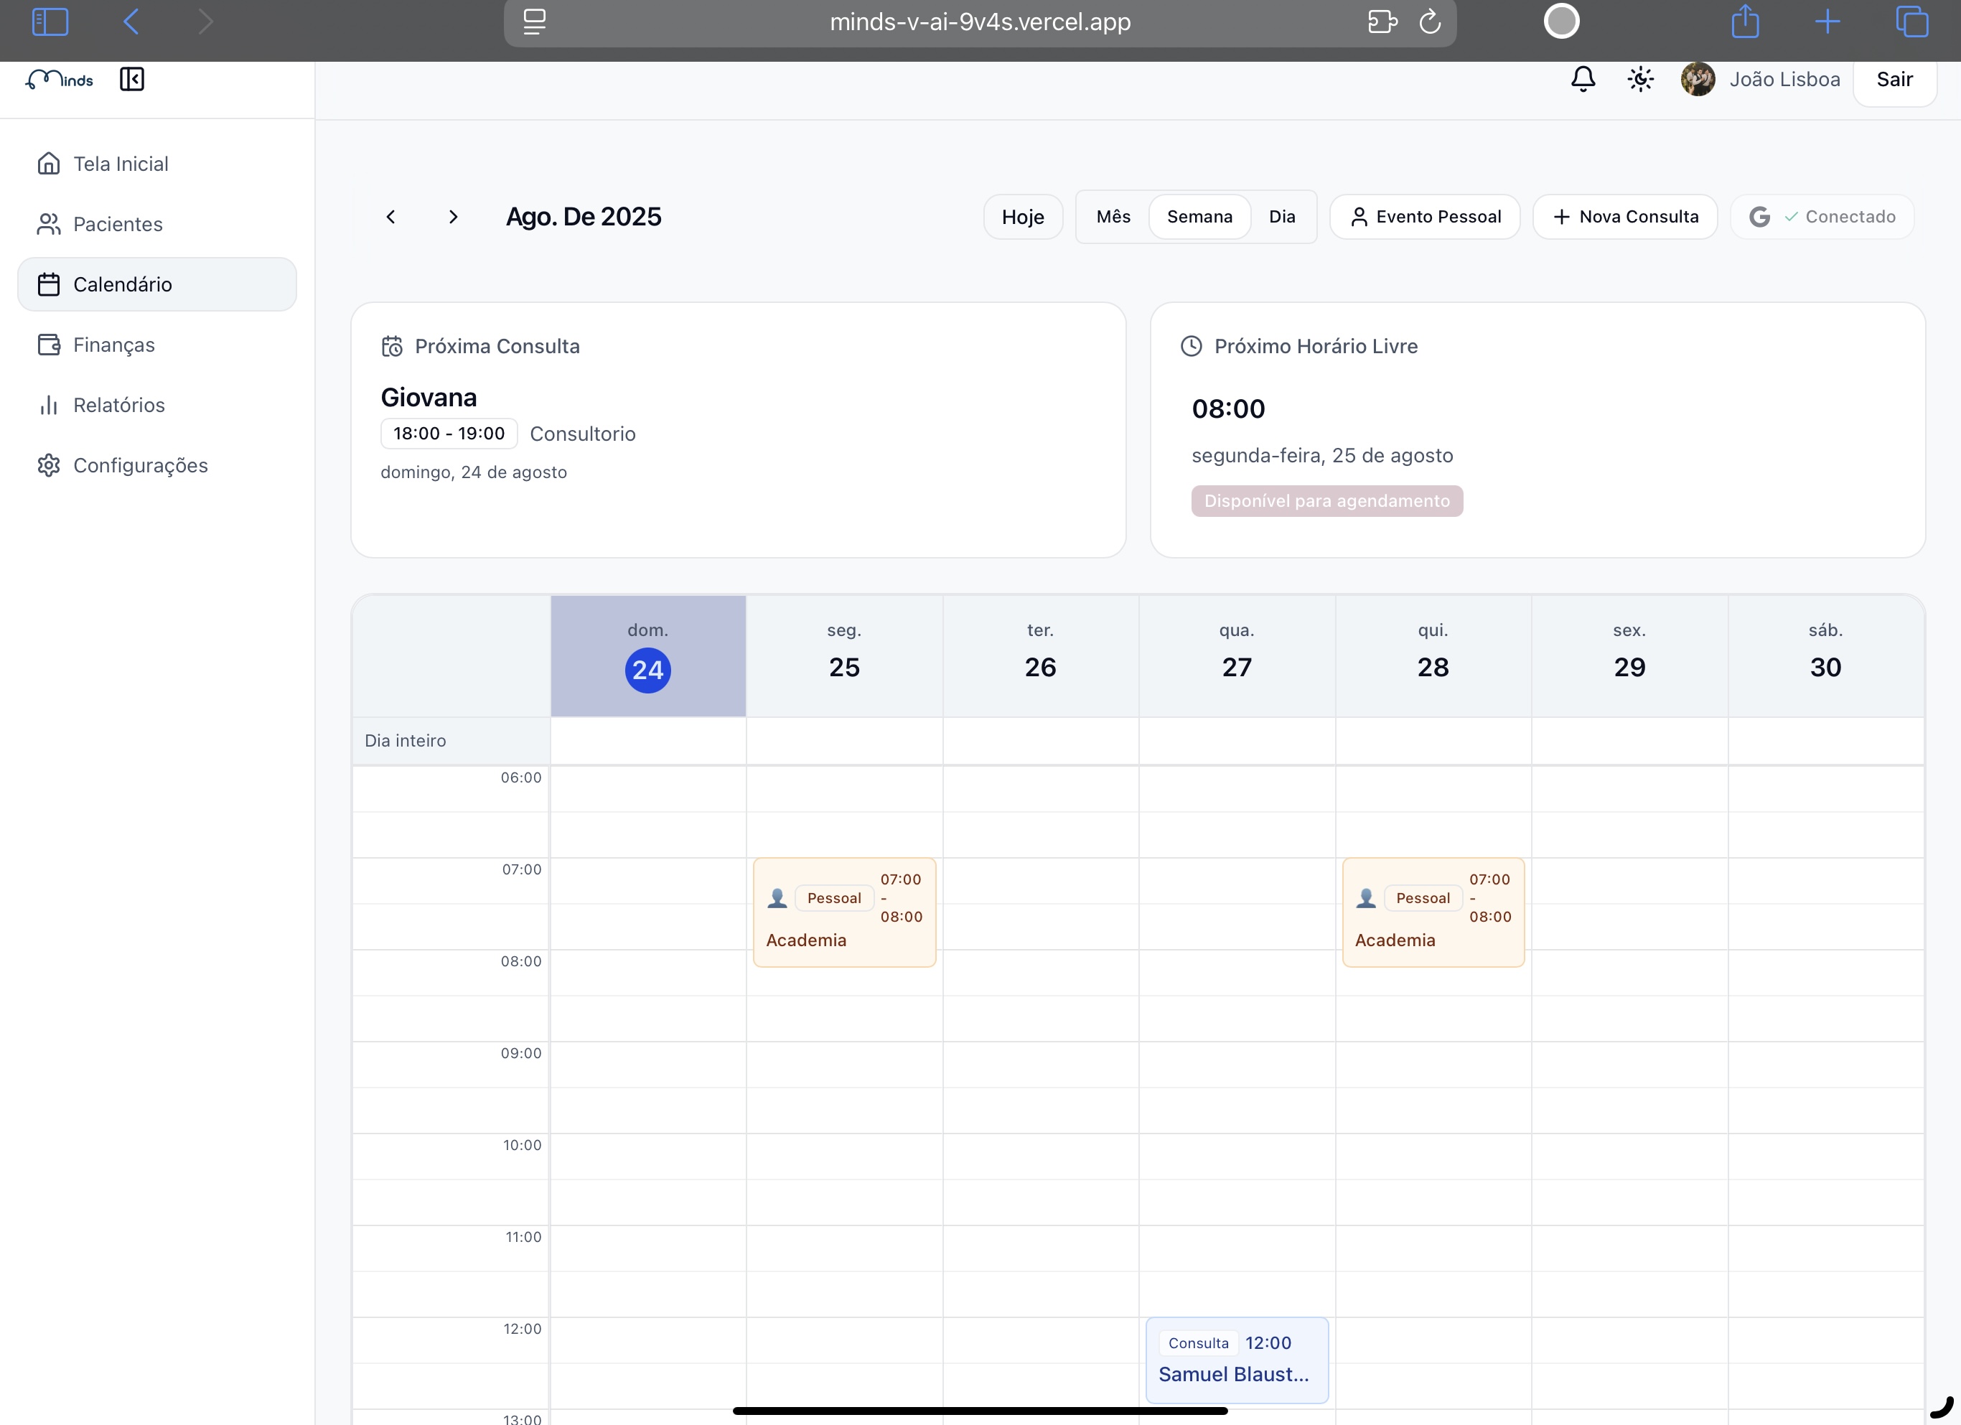Click the Minds logo

pyautogui.click(x=60, y=80)
